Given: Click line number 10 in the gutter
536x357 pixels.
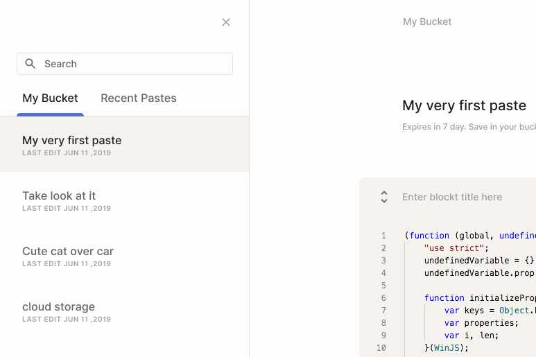Looking at the screenshot, I should point(381,348).
